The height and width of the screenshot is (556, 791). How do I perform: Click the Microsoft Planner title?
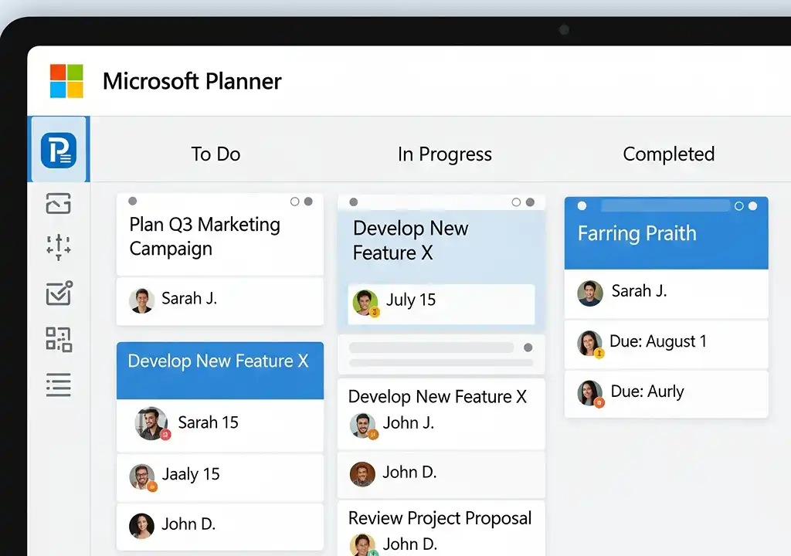pos(192,81)
